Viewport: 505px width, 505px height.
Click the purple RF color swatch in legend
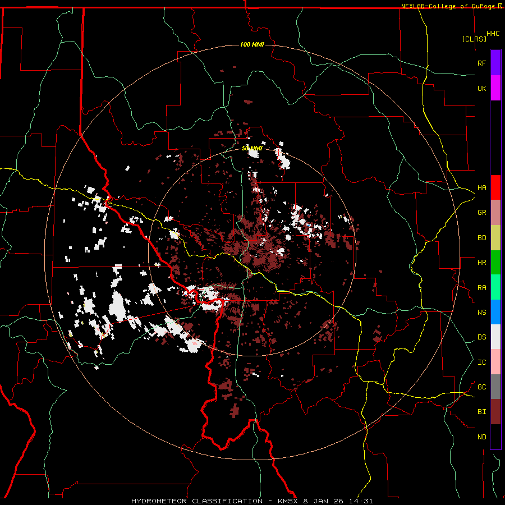coord(495,63)
